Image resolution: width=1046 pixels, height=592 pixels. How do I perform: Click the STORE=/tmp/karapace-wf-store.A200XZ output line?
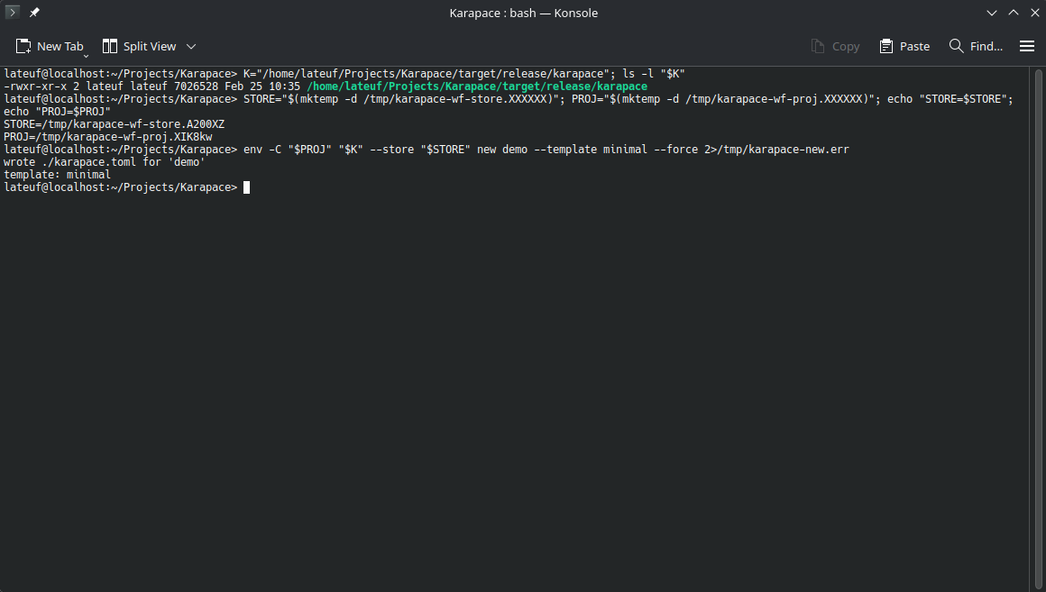tap(114, 124)
